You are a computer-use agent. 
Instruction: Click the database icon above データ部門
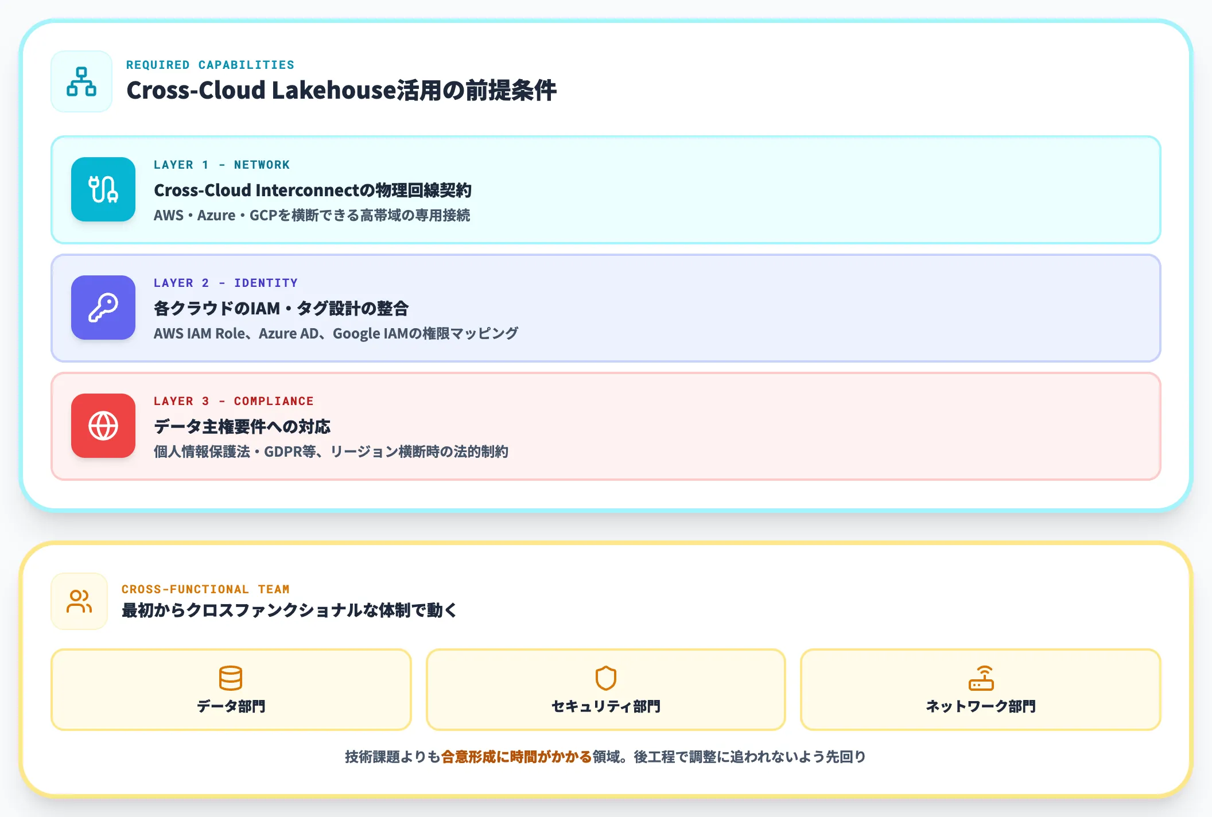(x=231, y=678)
